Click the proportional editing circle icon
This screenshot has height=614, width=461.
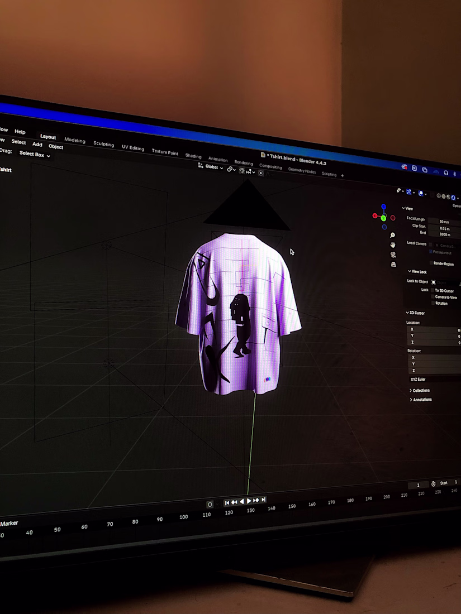pyautogui.click(x=261, y=173)
